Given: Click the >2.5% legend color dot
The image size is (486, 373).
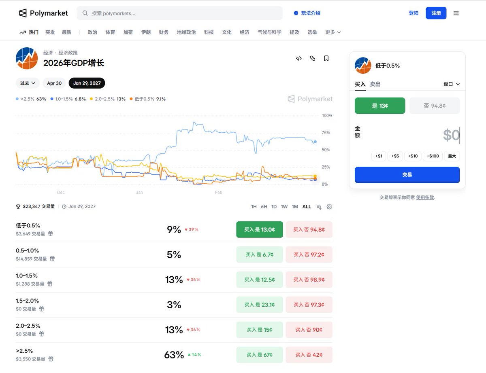Looking at the screenshot, I should (17, 99).
